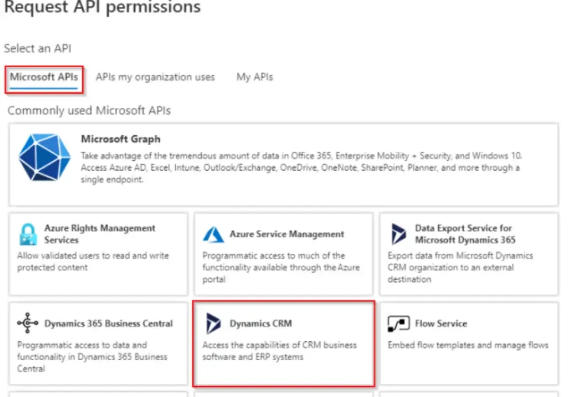Click the Data Export Service Dynamics icon

[398, 234]
